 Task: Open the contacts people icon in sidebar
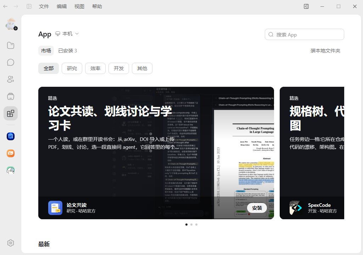(11, 79)
